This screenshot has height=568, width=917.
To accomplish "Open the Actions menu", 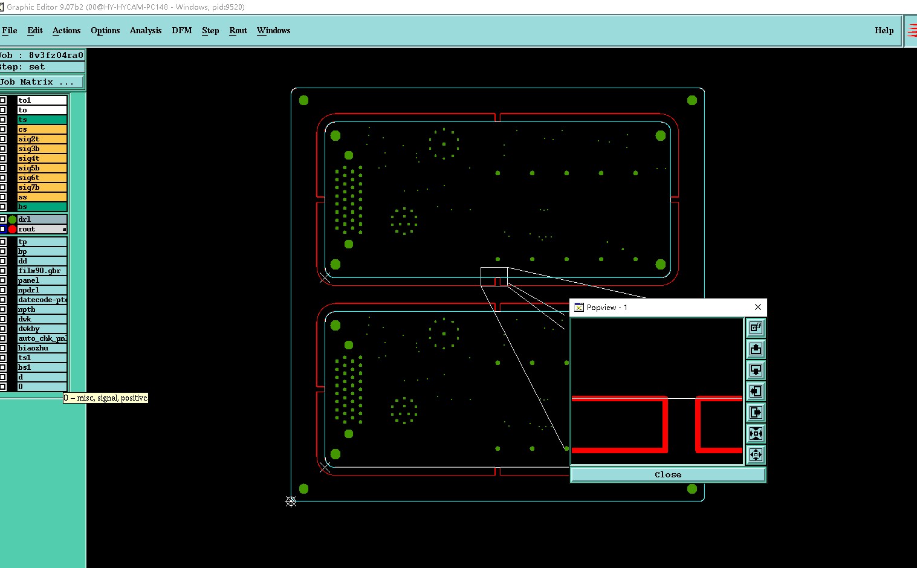I will coord(66,30).
